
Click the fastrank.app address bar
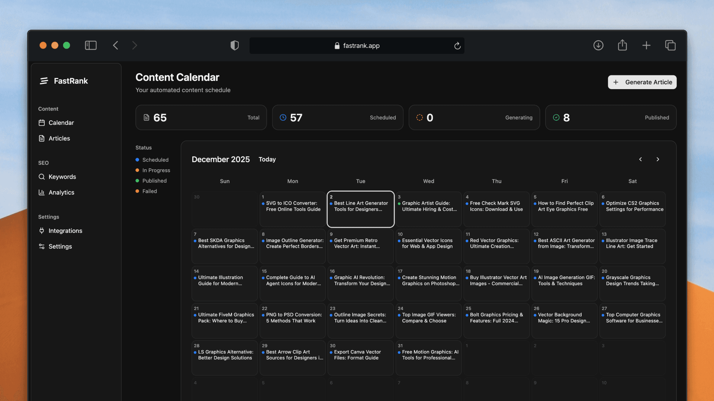357,45
